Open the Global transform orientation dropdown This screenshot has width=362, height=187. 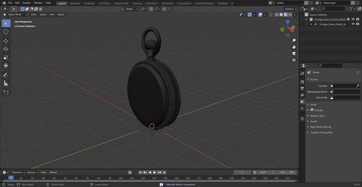(x=130, y=9)
